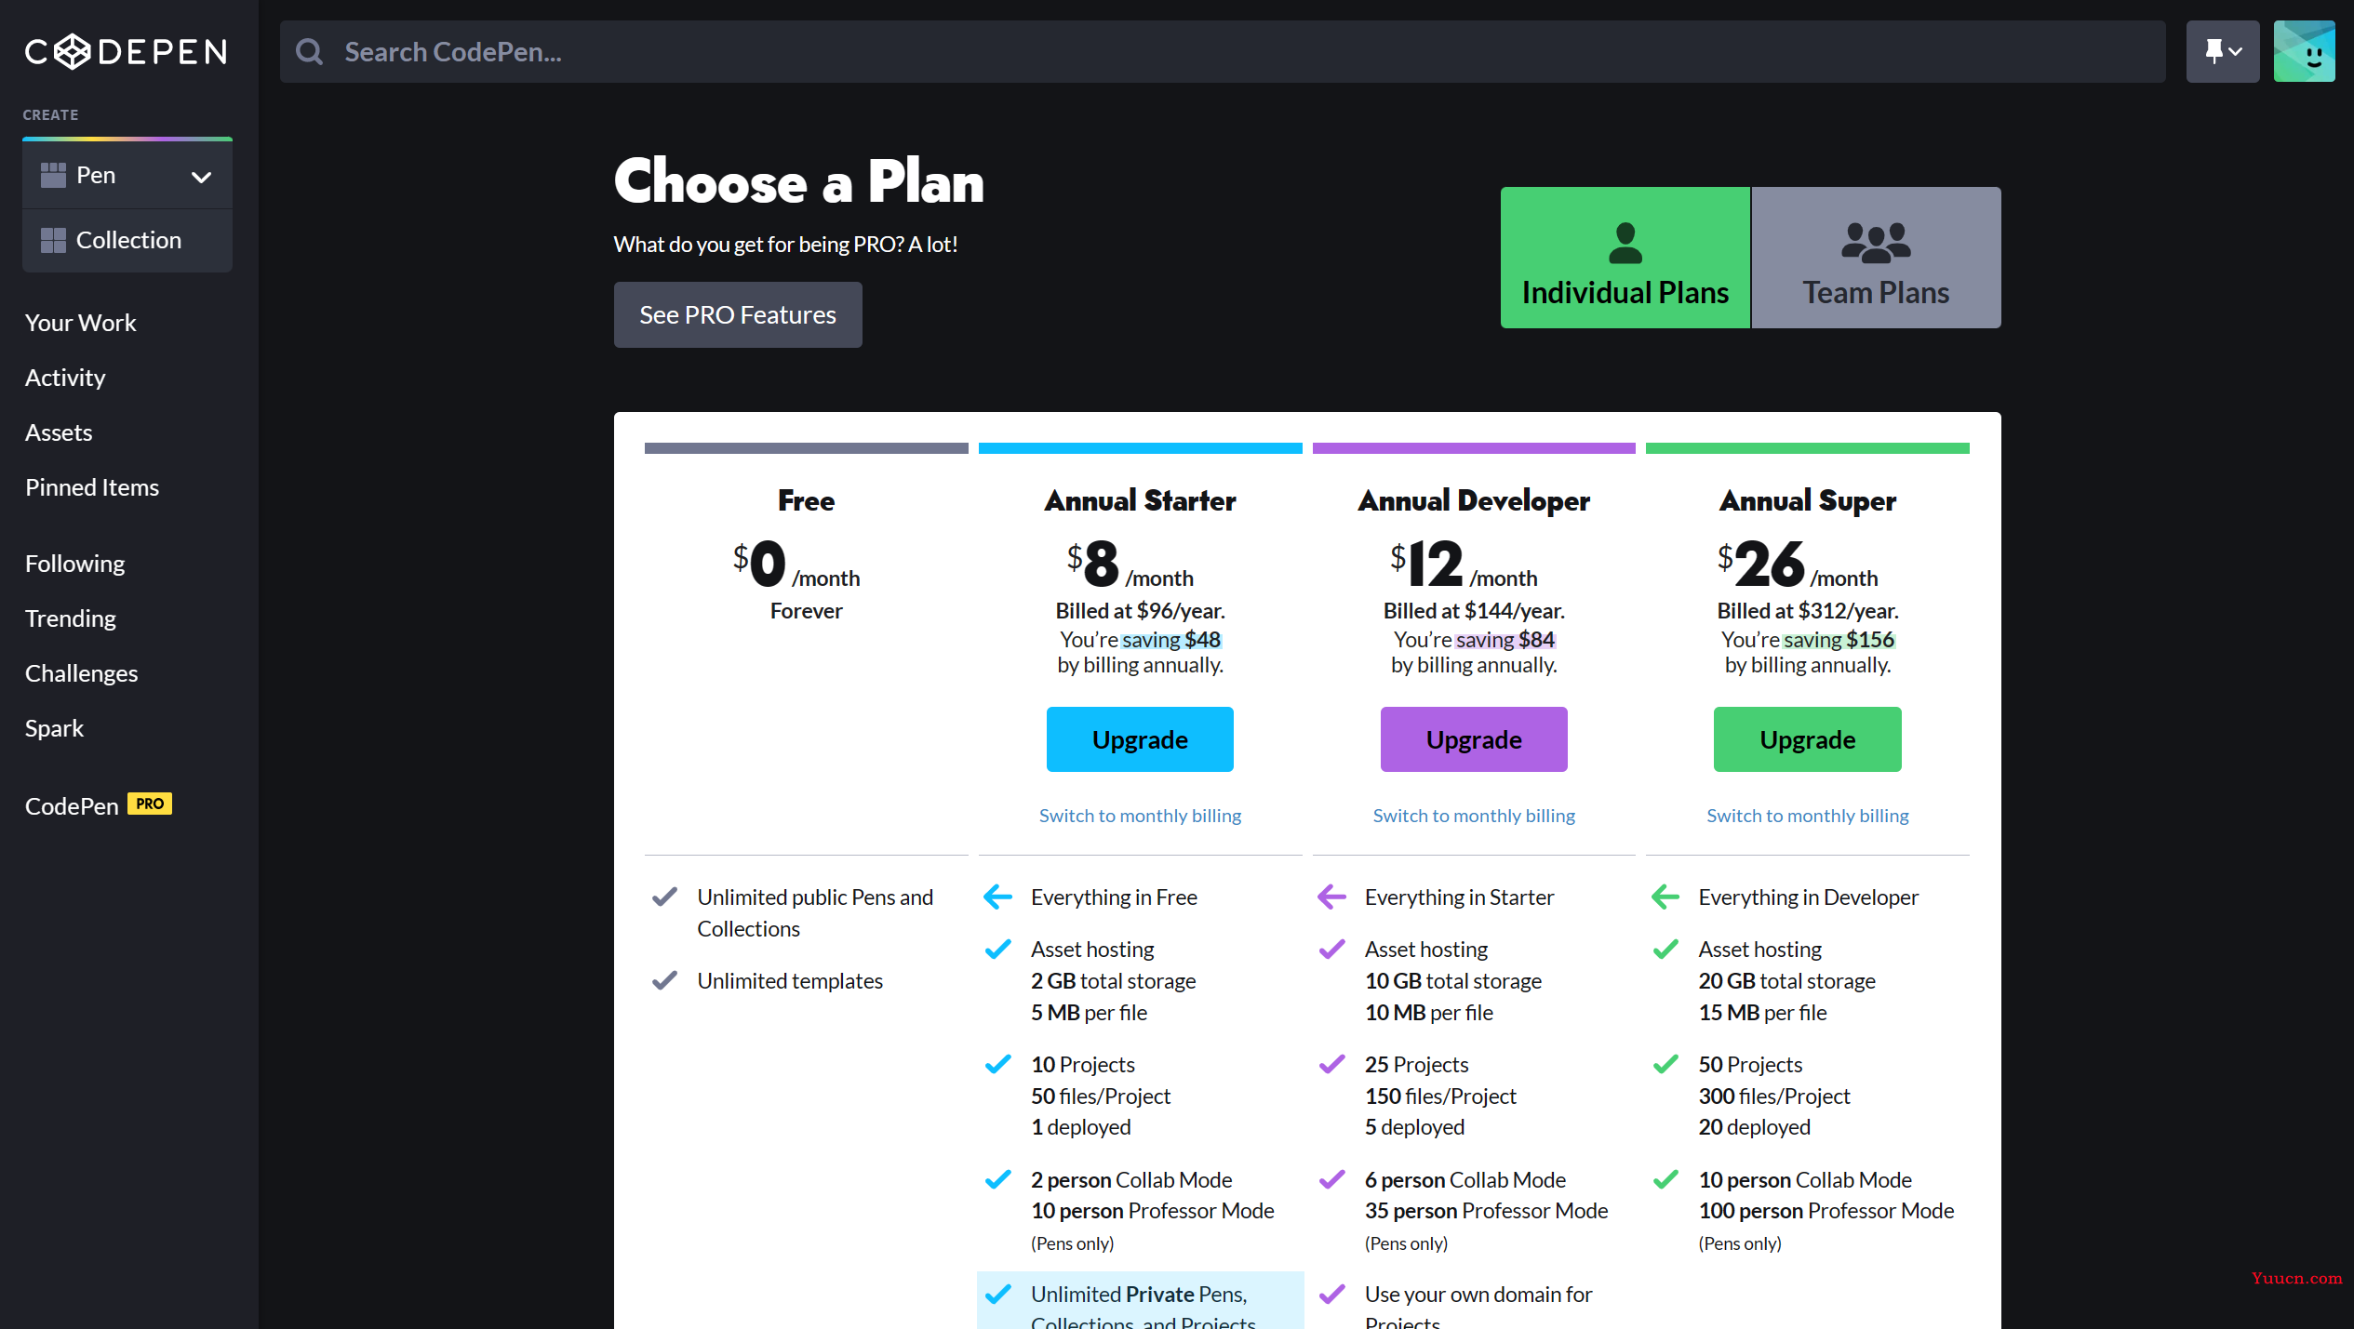
Task: Click See PRO Features button
Action: pos(737,315)
